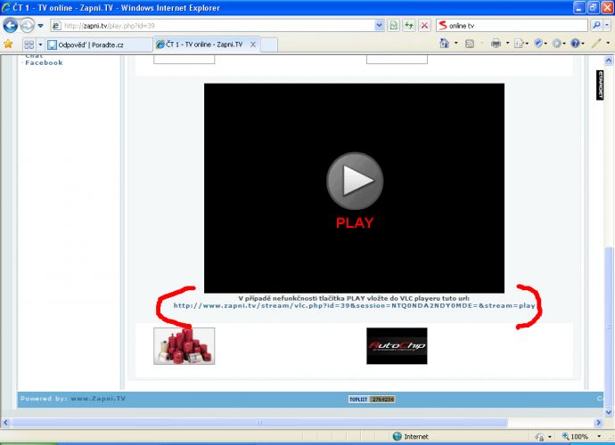The height and width of the screenshot is (445, 615).
Task: Open the tab list dropdown arrow
Action: pos(40,44)
